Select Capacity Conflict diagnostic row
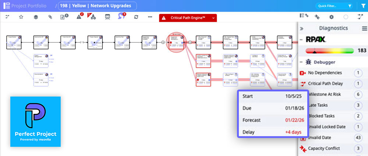This screenshot has height=156, width=368. click(333, 148)
